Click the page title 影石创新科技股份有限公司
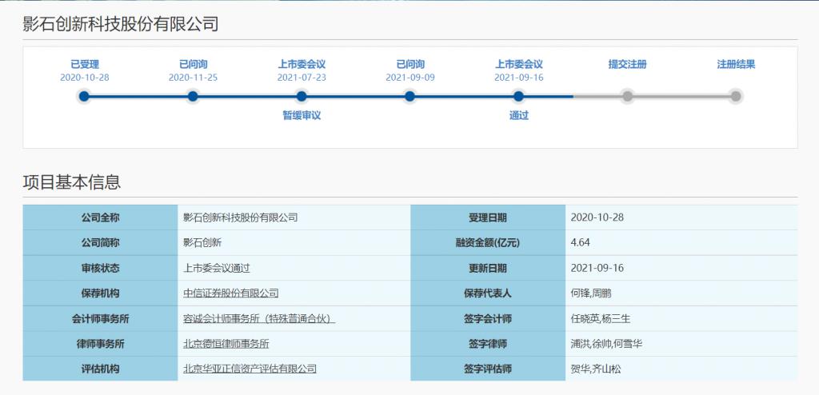819x395 pixels. [x=121, y=24]
